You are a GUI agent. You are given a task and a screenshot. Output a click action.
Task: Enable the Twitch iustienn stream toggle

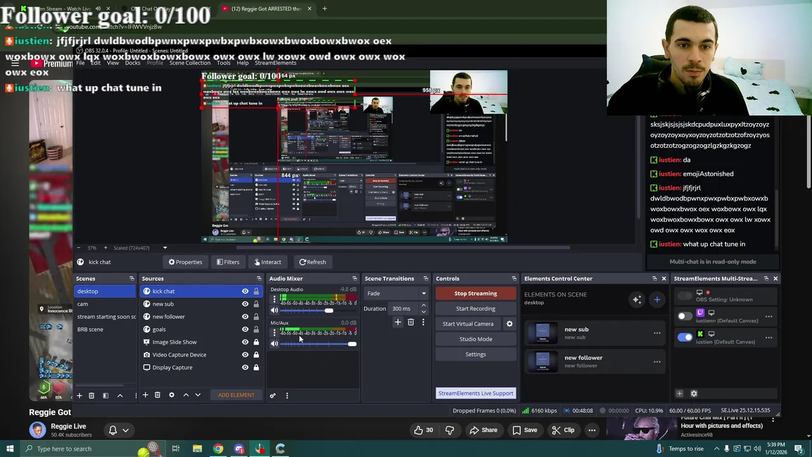(x=684, y=316)
